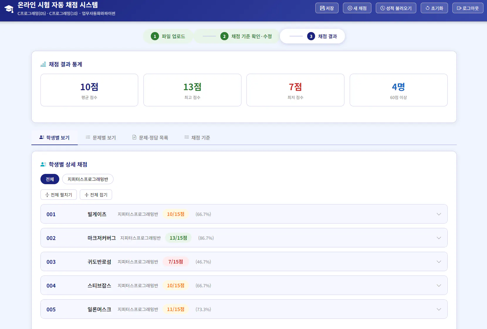Screen dimensions: 487x329
Task: Go to 채점 결과 step
Action: tap(313, 36)
